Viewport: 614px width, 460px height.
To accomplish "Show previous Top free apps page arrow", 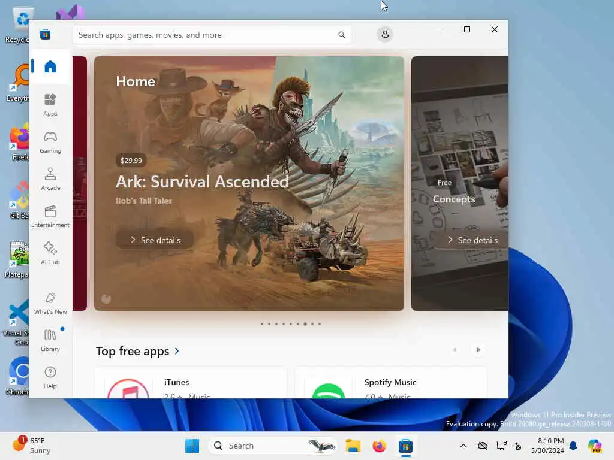I will [x=455, y=350].
